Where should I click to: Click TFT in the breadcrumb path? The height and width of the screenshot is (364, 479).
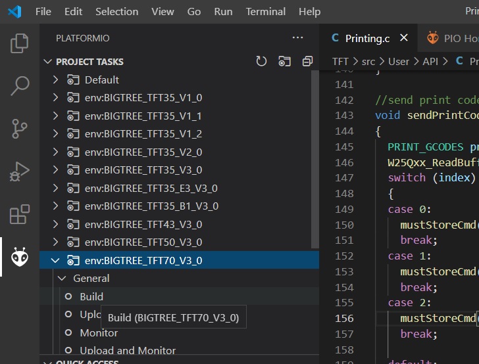340,61
